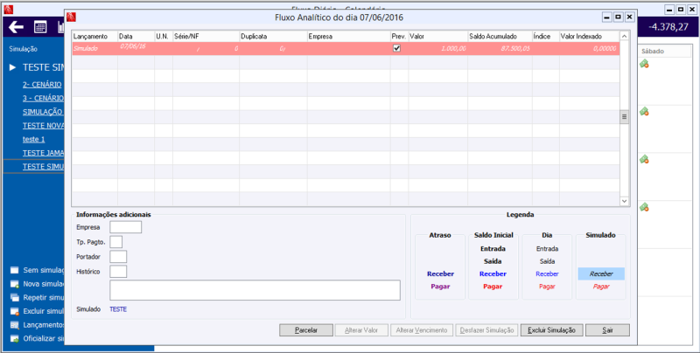Click the 87.500,05 accumulated balance cell

click(500, 49)
